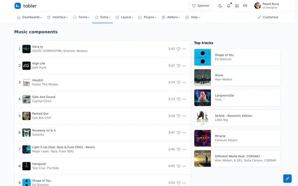The image size is (298, 186).
Task: Open more options for Light It Up Remix
Action: point(184,149)
